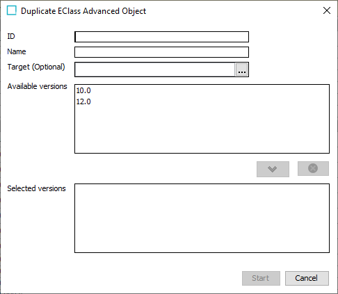Viewport: 338px width, 294px height.
Task: Close the dialog with the X button
Action: click(x=327, y=10)
